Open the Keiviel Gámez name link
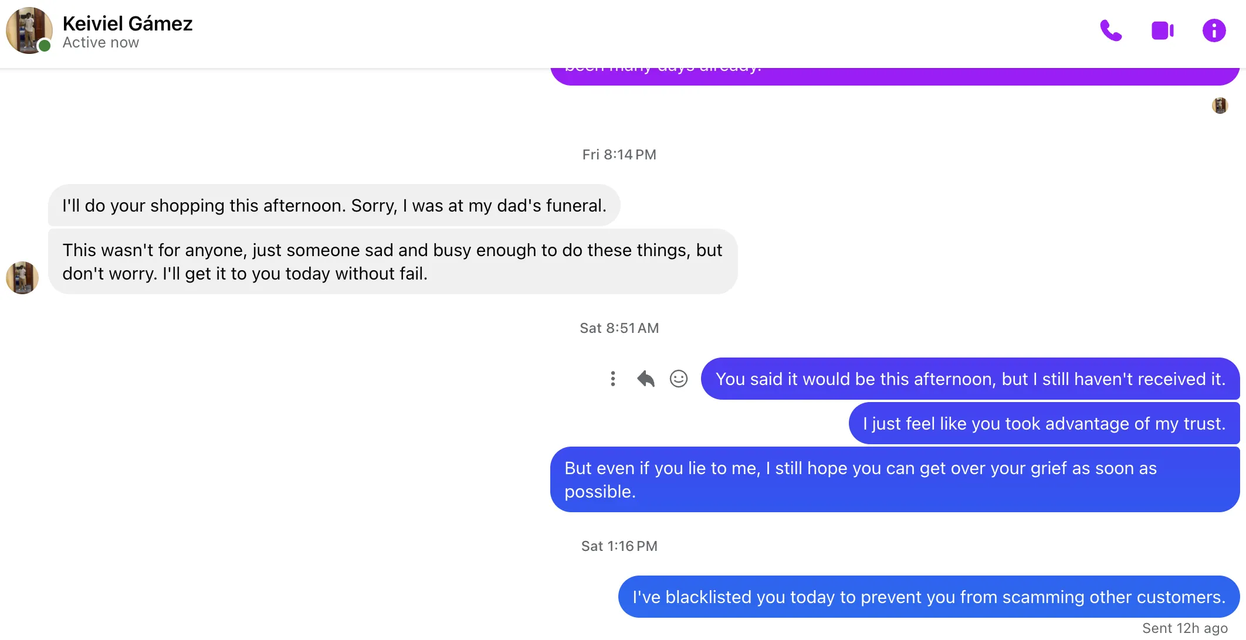 127,23
